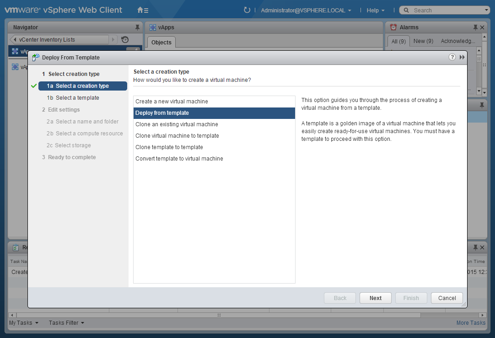Open Administrator@VSPHERE.LOCAL user menu
This screenshot has width=495, height=338.
pyautogui.click(x=306, y=11)
